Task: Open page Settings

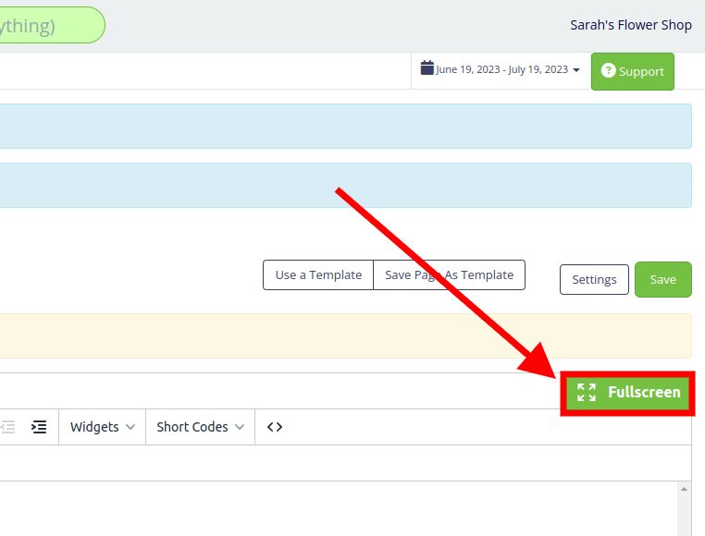Action: (594, 279)
